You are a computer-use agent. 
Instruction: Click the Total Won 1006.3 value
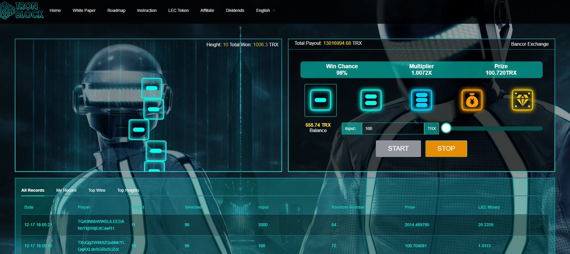[260, 44]
